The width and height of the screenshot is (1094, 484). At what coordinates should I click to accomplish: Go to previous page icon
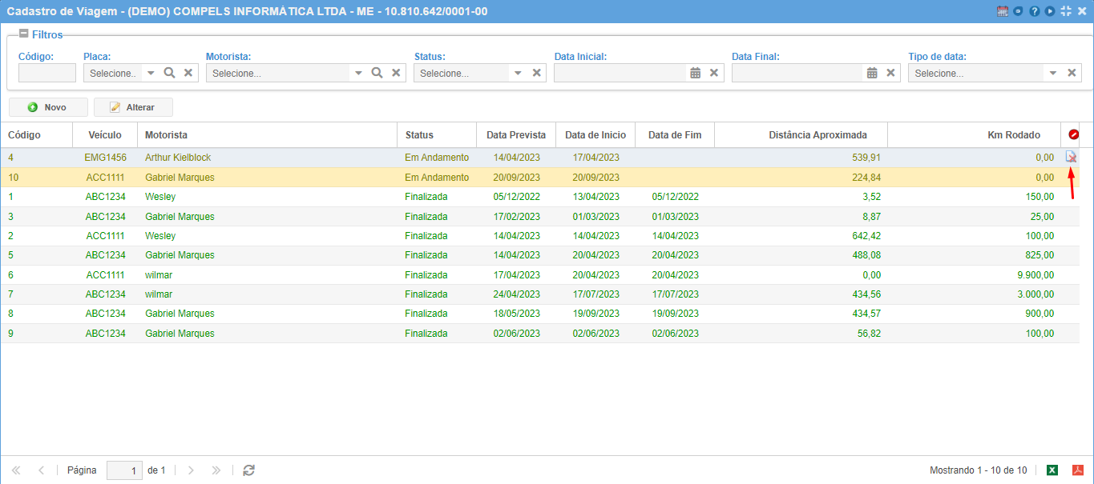[41, 470]
